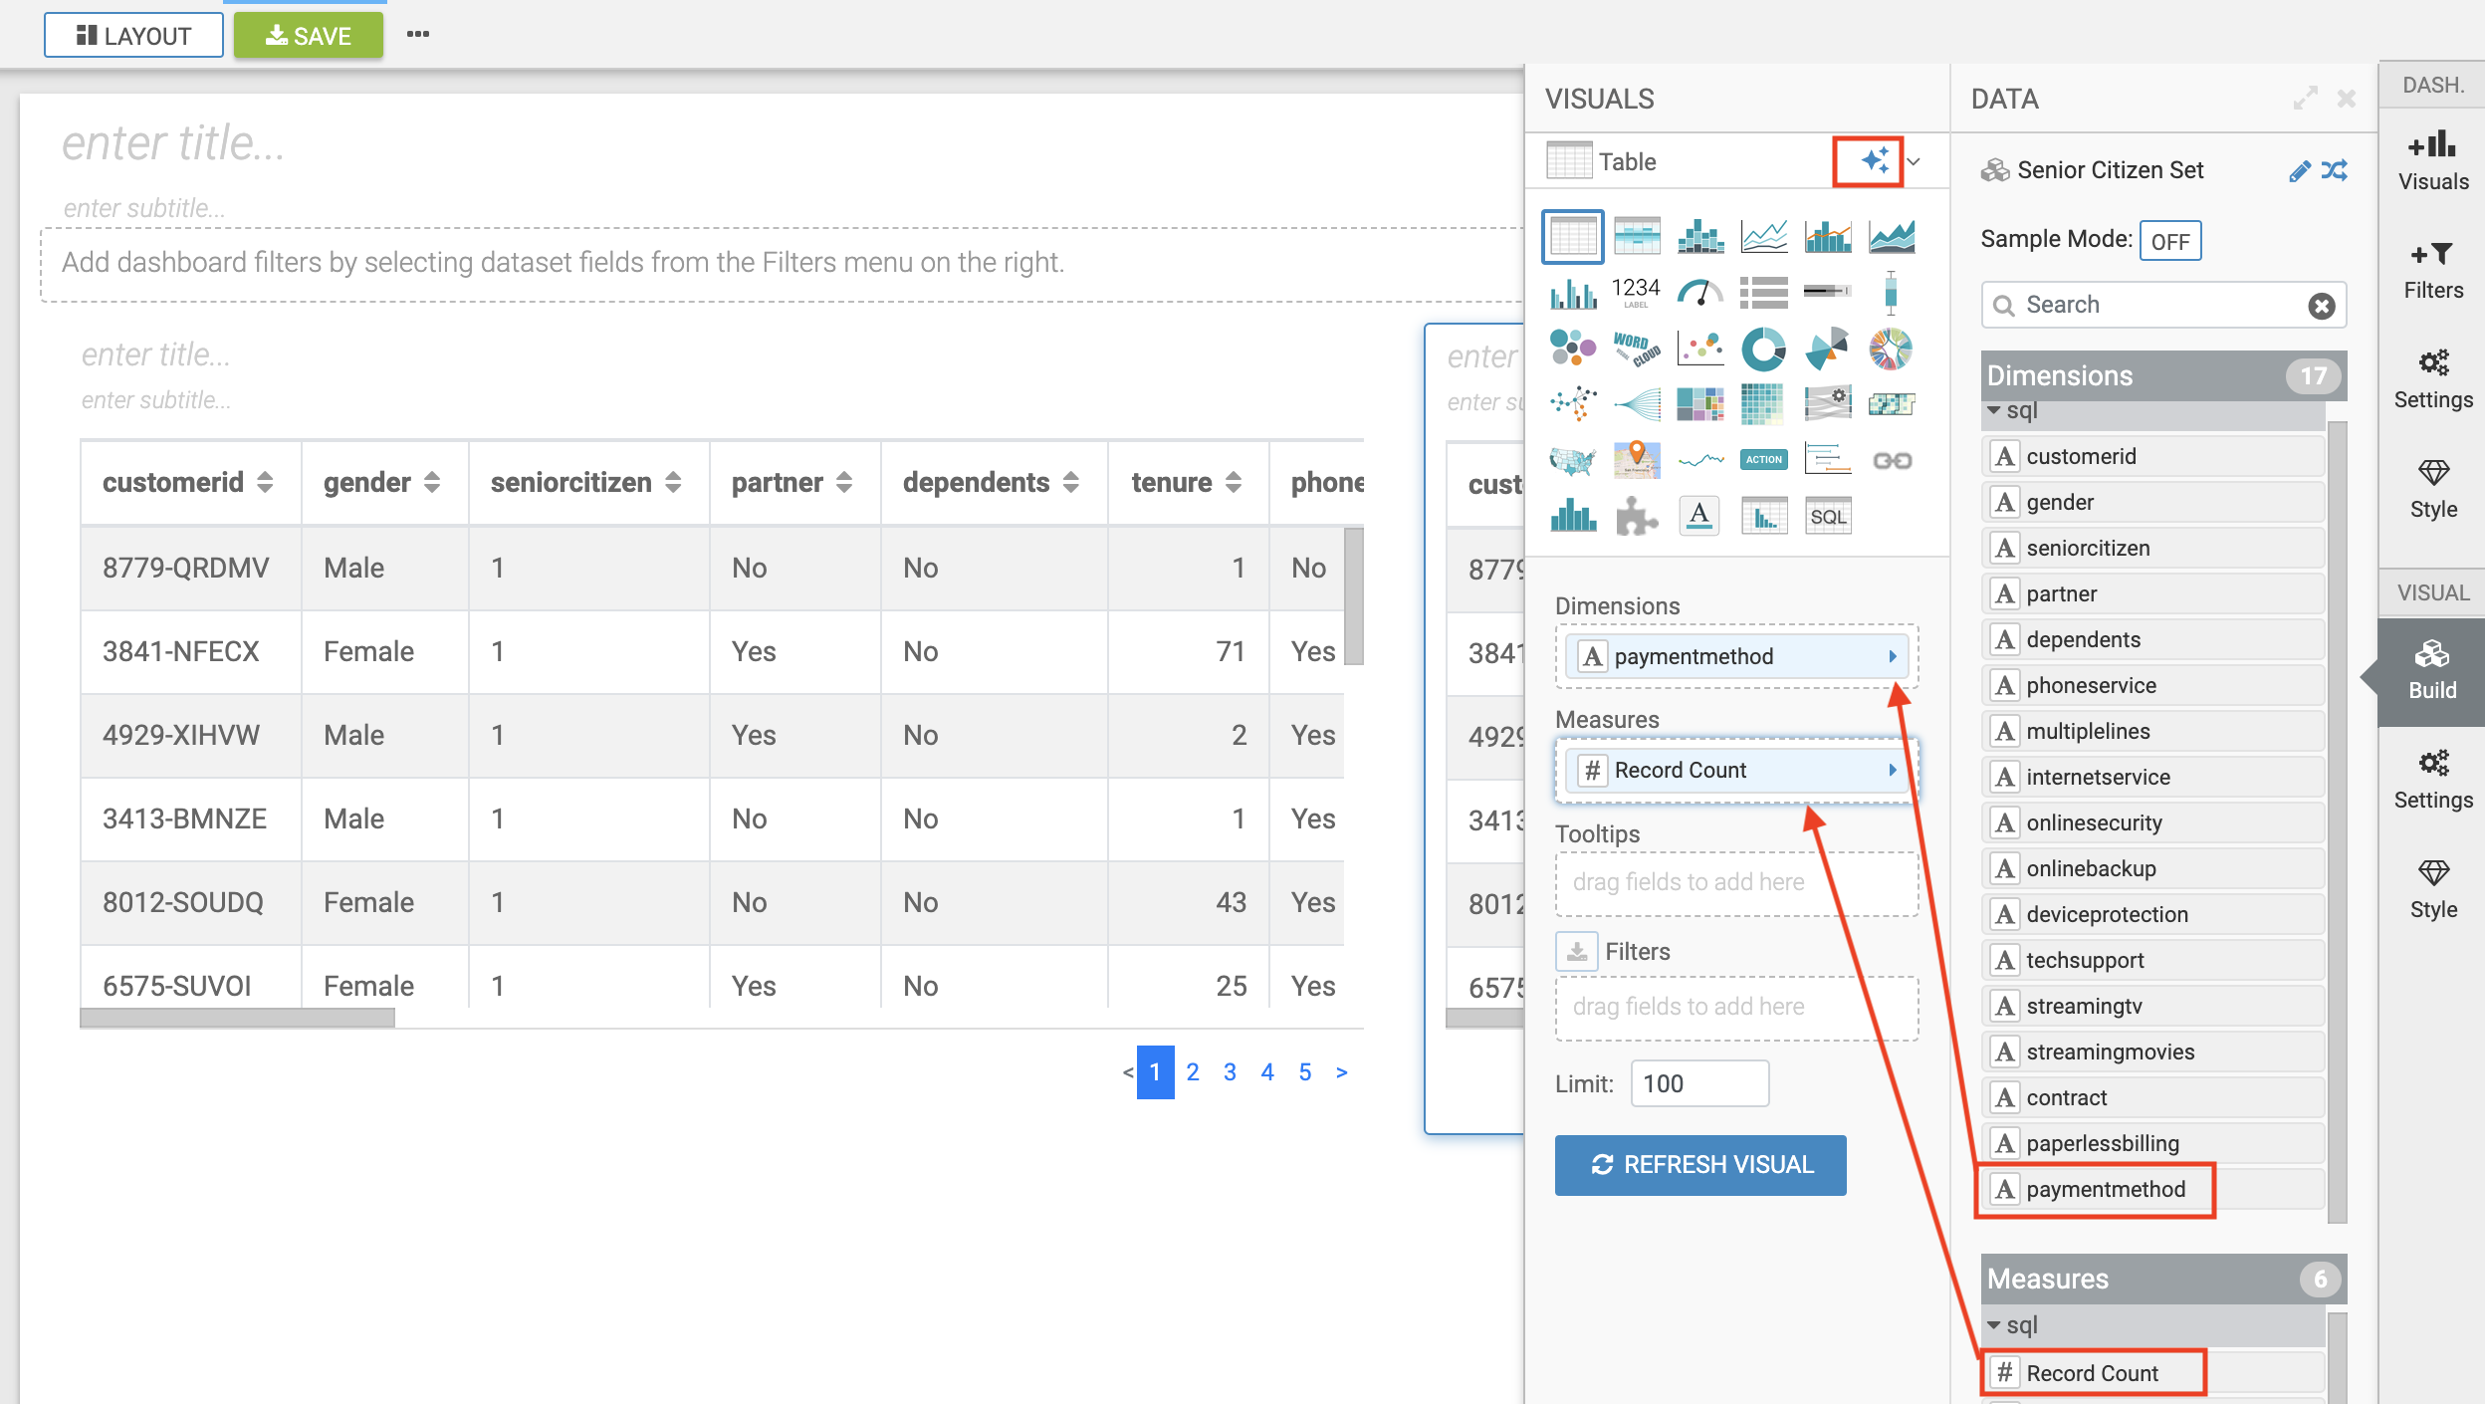Click the dataset shuffle icon
Image resolution: width=2485 pixels, height=1404 pixels.
pyautogui.click(x=2335, y=170)
